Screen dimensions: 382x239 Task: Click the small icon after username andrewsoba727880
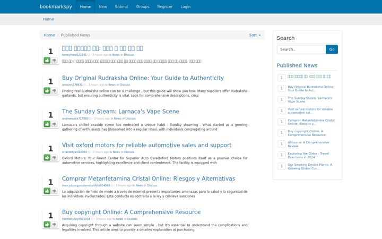(x=90, y=118)
